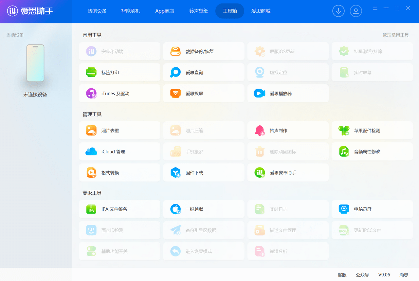Open the 爱思投屏 screen cast icon
The height and width of the screenshot is (281, 419).
(x=175, y=94)
